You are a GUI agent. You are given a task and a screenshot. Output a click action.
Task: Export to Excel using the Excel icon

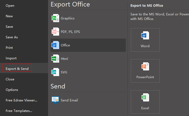click(145, 98)
